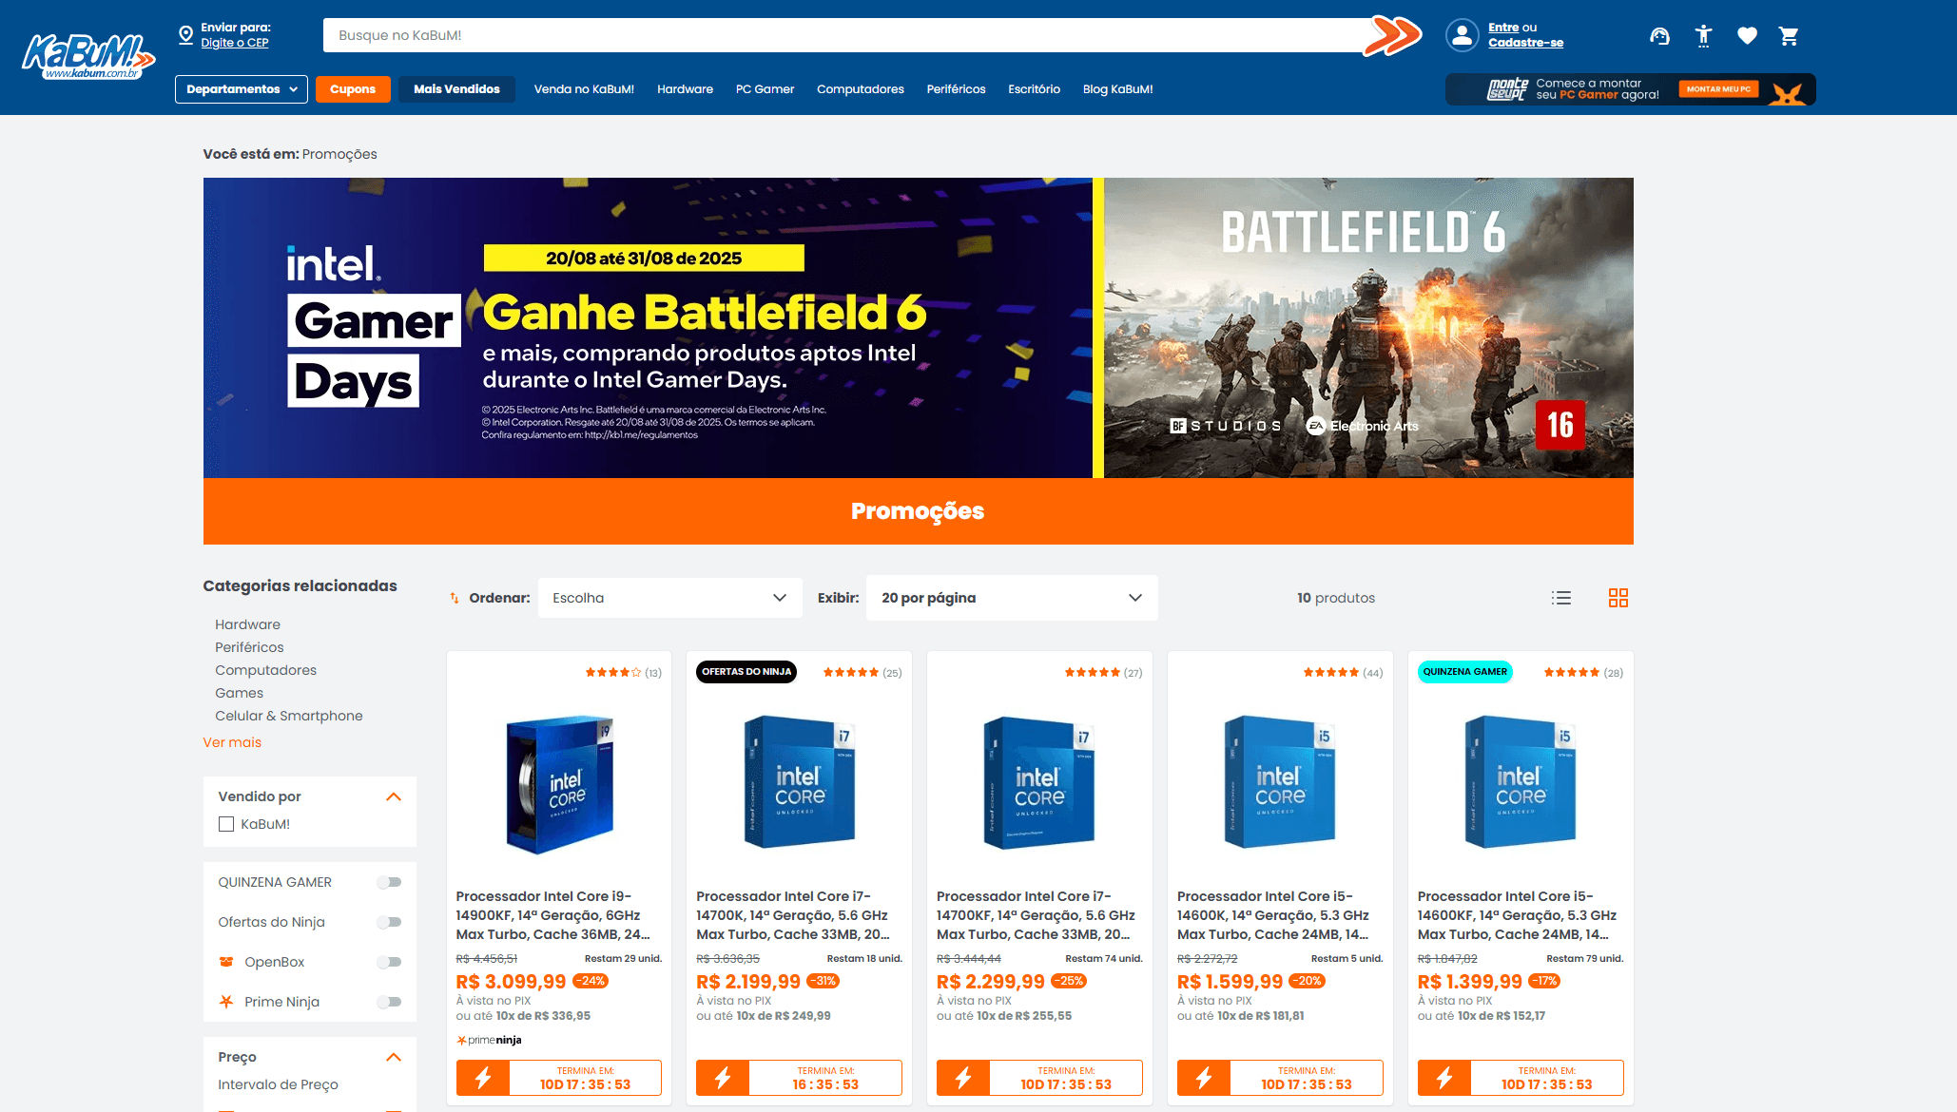Open PC Gamer menu item
Image resolution: width=1957 pixels, height=1112 pixels.
(x=765, y=89)
